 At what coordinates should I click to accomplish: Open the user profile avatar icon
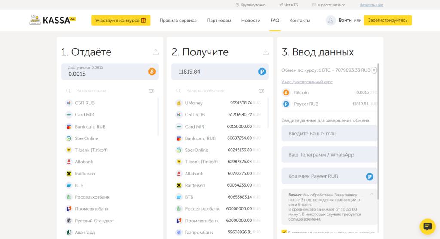330,21
